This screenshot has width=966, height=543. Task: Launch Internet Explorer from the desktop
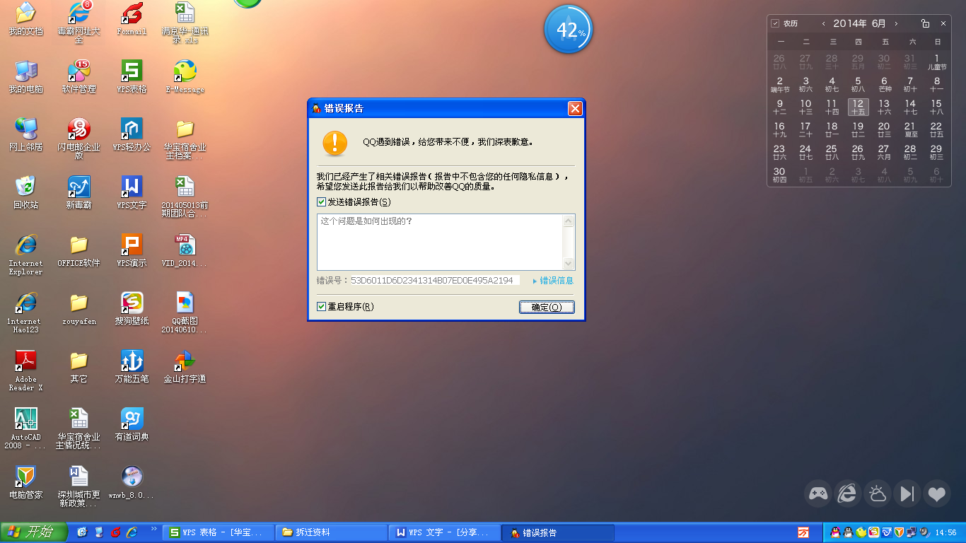pos(25,255)
